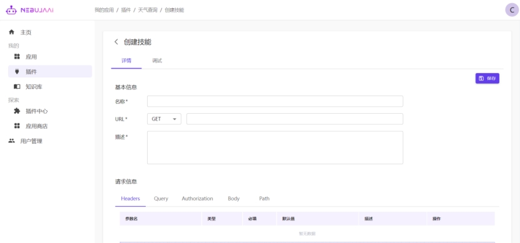Image resolution: width=520 pixels, height=243 pixels.
Task: Click the 基本信息 section heading
Action: coord(126,87)
